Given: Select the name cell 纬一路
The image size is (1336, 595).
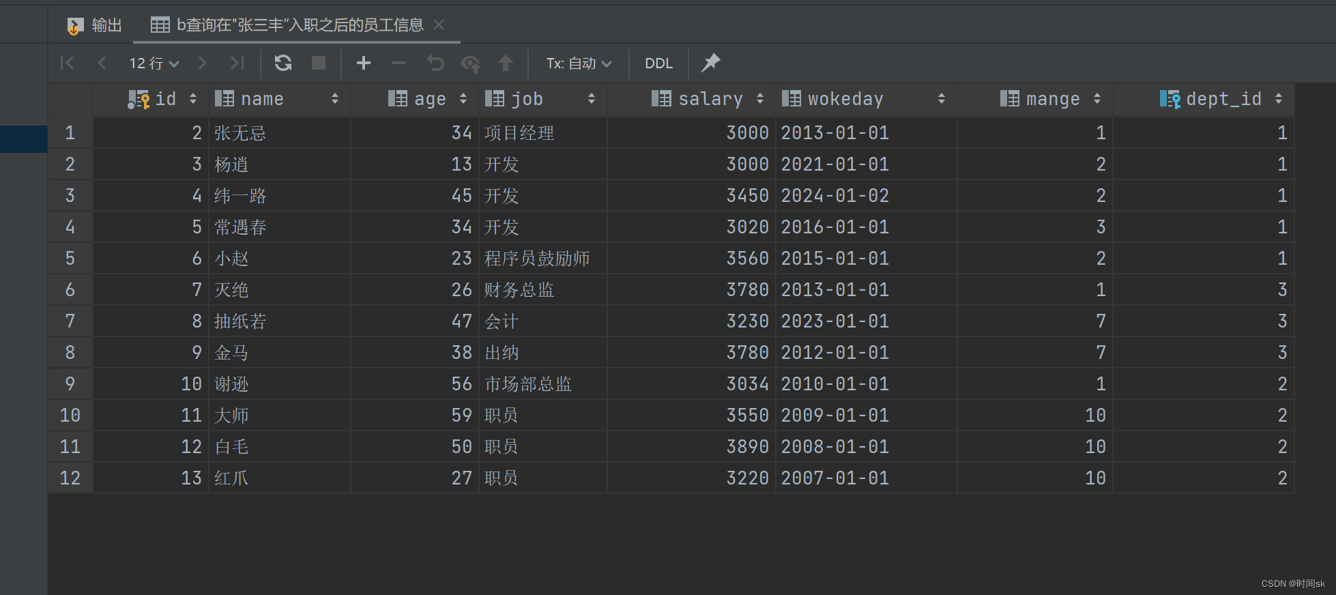Looking at the screenshot, I should [279, 196].
